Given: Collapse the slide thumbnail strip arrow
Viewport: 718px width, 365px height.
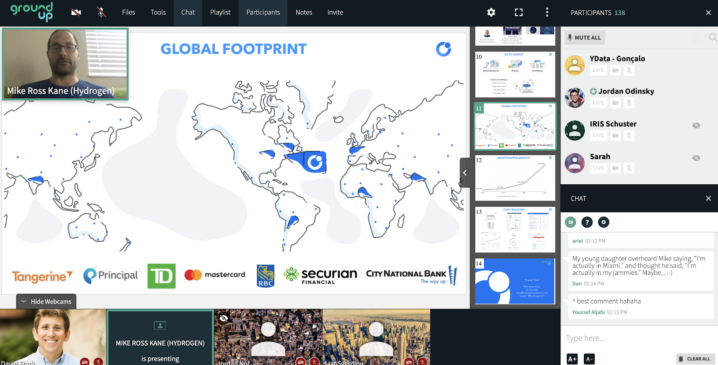Looking at the screenshot, I should pyautogui.click(x=465, y=173).
